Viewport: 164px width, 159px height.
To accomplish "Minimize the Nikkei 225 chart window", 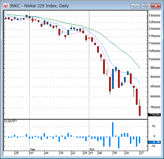I will (x=135, y=6).
